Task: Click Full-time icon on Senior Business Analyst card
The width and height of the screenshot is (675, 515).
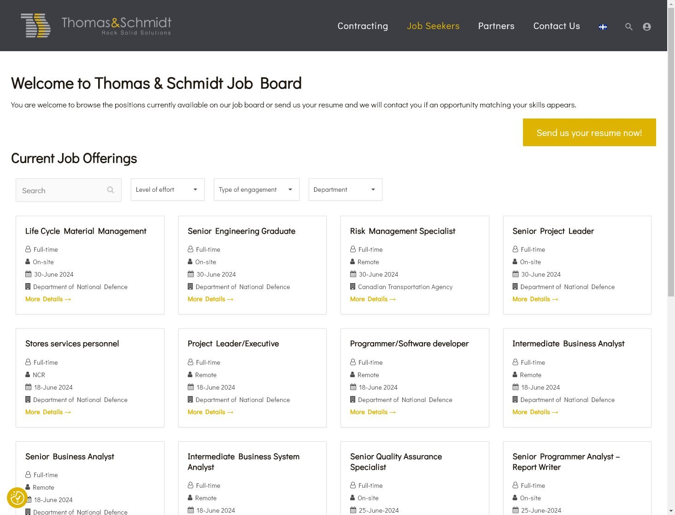Action: click(28, 474)
